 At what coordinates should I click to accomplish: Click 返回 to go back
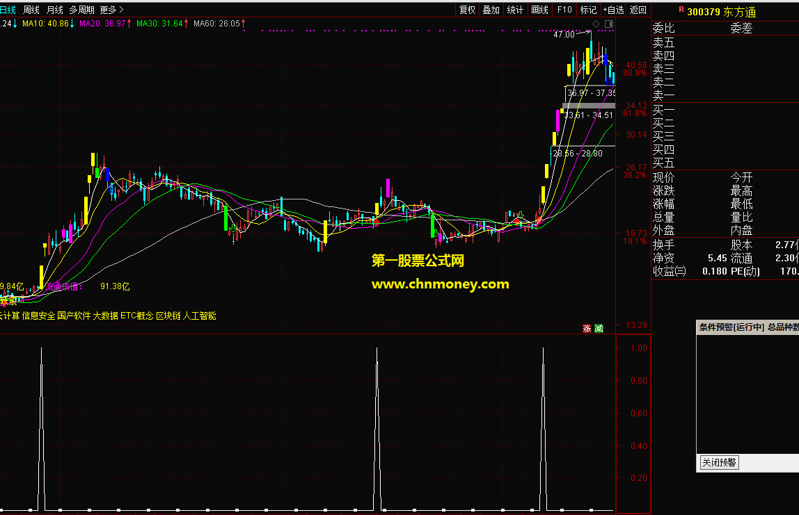pos(638,10)
